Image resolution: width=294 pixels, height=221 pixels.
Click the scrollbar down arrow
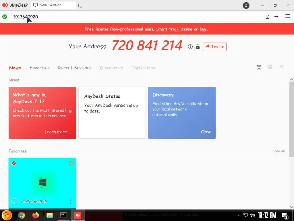(x=292, y=207)
